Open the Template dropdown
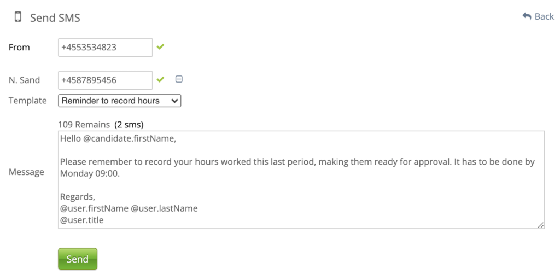The width and height of the screenshot is (560, 280). tap(119, 101)
